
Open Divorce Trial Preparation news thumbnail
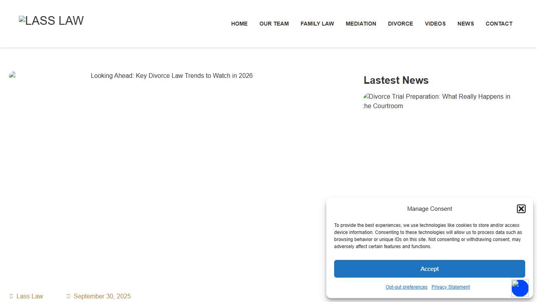tap(437, 101)
